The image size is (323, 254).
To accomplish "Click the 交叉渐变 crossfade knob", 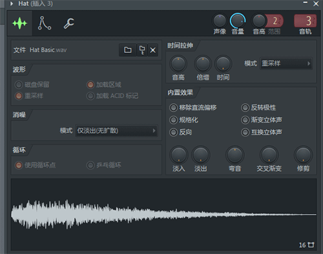I will [x=269, y=155].
